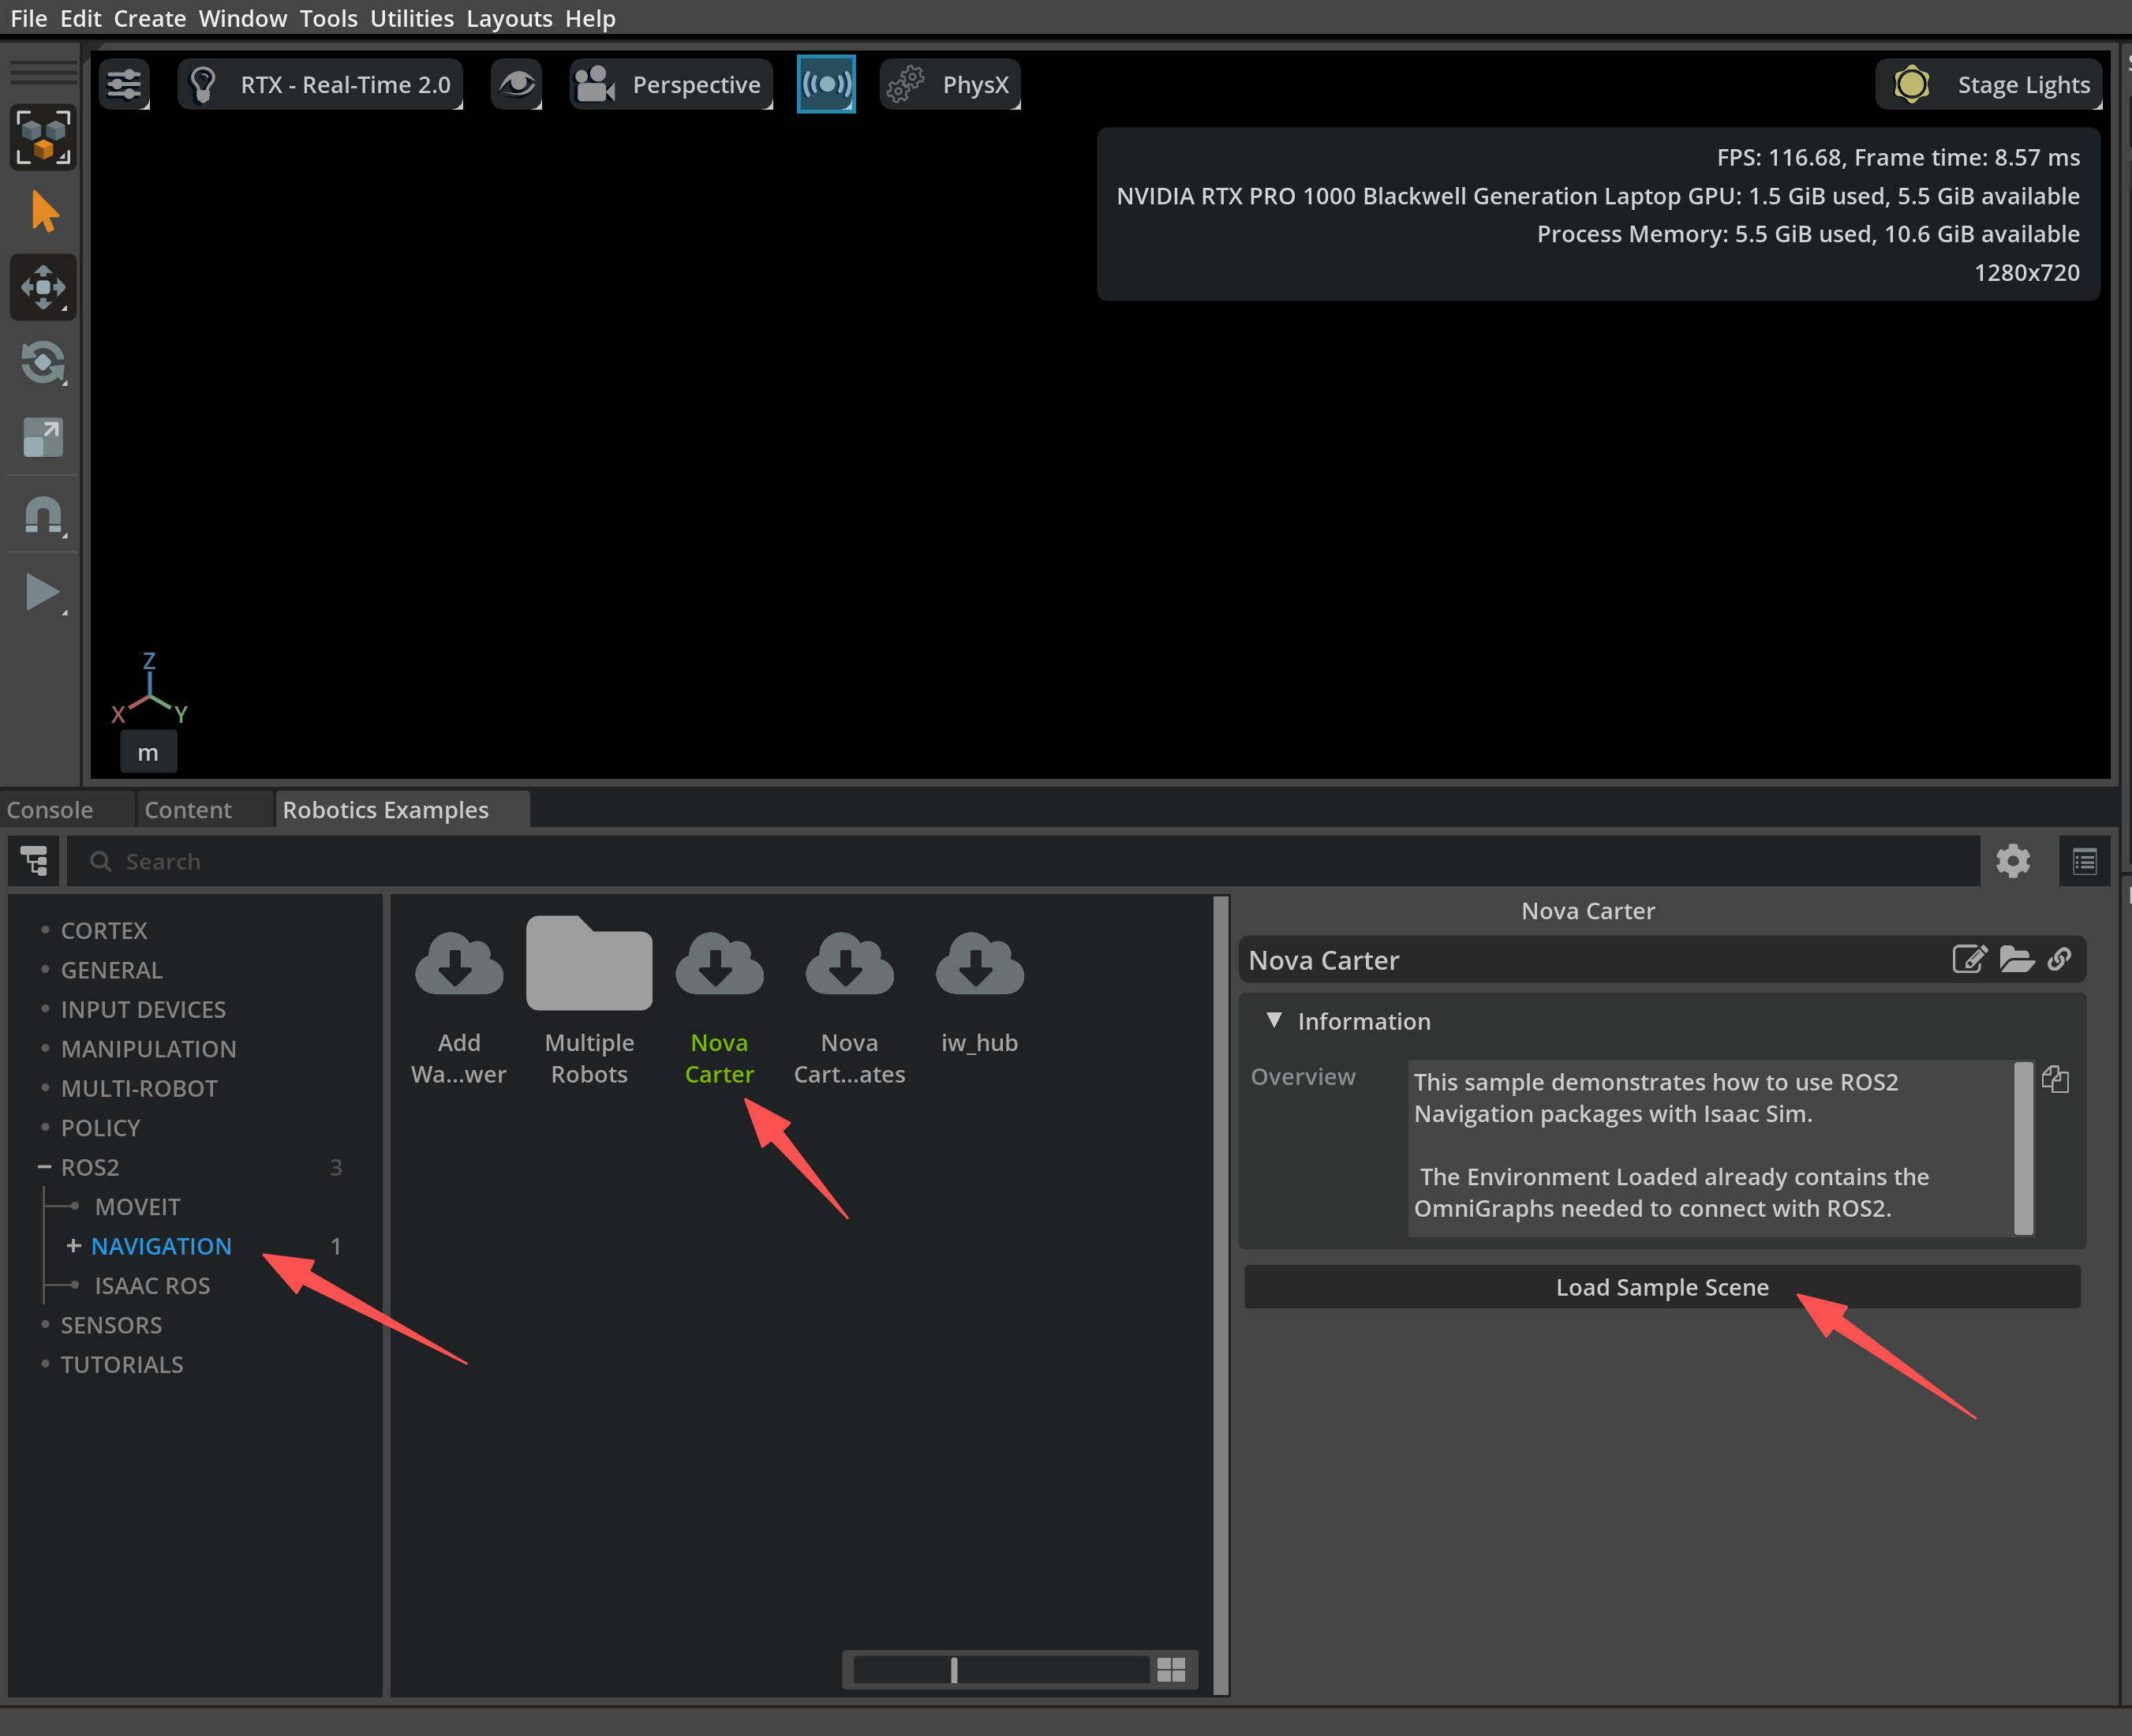2132x1736 pixels.
Task: Select GENERAL category
Action: click(111, 970)
